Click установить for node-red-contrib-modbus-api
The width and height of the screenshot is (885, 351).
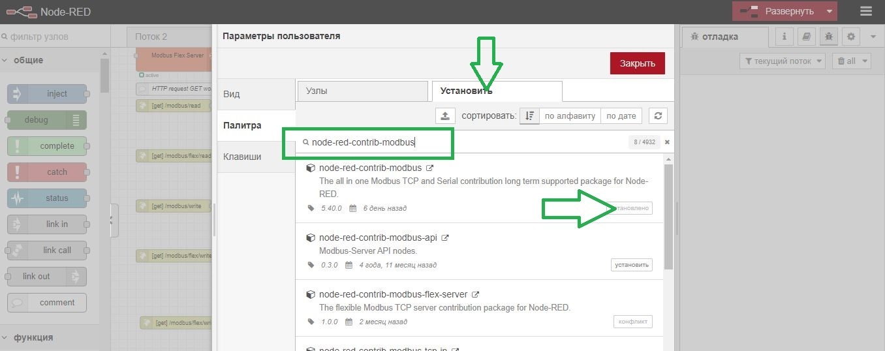pos(631,264)
